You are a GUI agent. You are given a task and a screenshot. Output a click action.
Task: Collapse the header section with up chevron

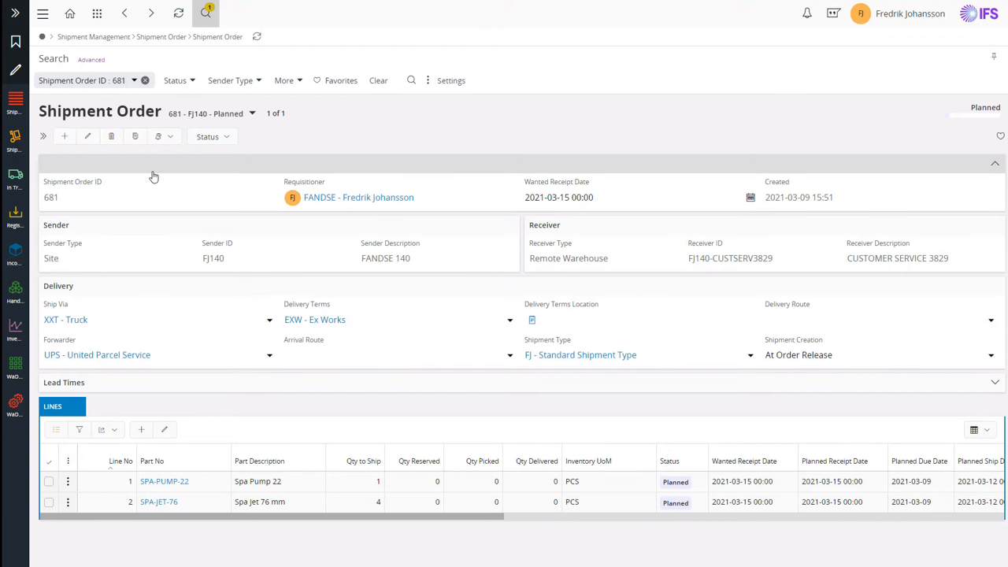point(995,163)
